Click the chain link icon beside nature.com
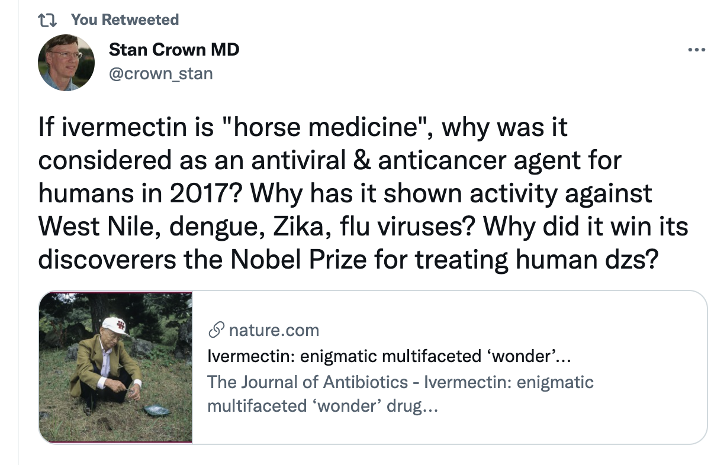 click(x=217, y=330)
